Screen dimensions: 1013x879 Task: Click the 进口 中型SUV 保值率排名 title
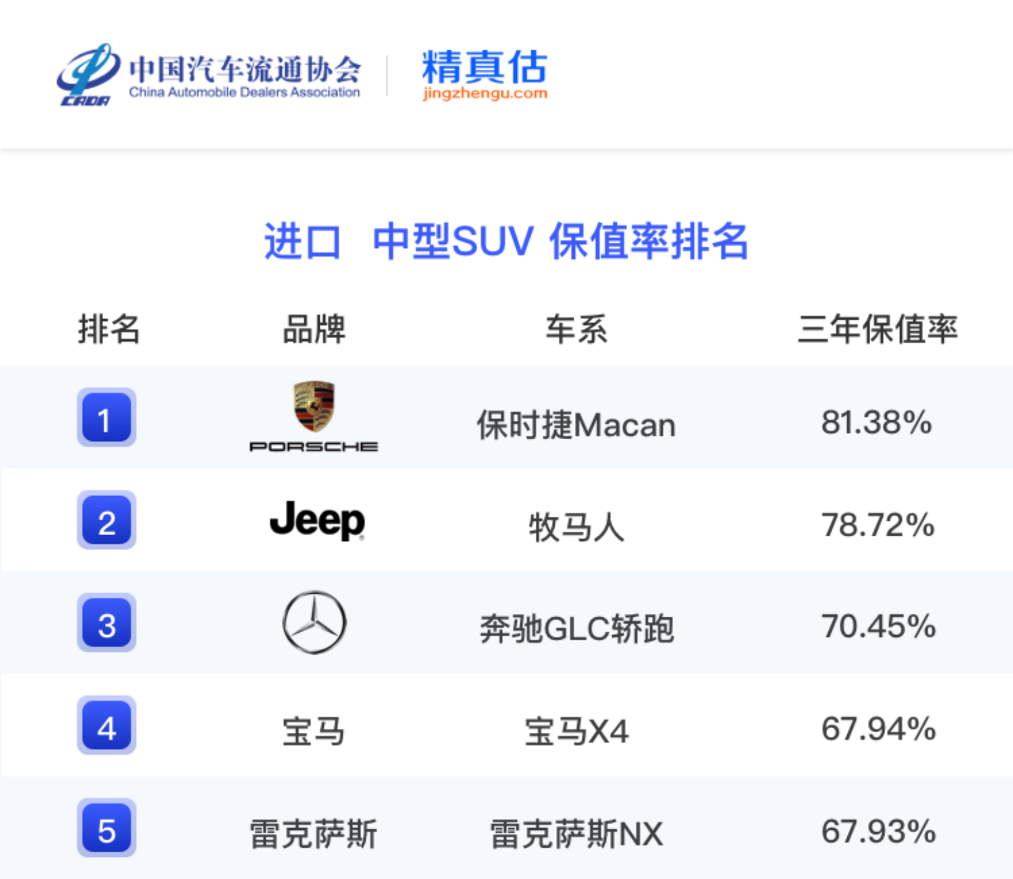(x=506, y=241)
